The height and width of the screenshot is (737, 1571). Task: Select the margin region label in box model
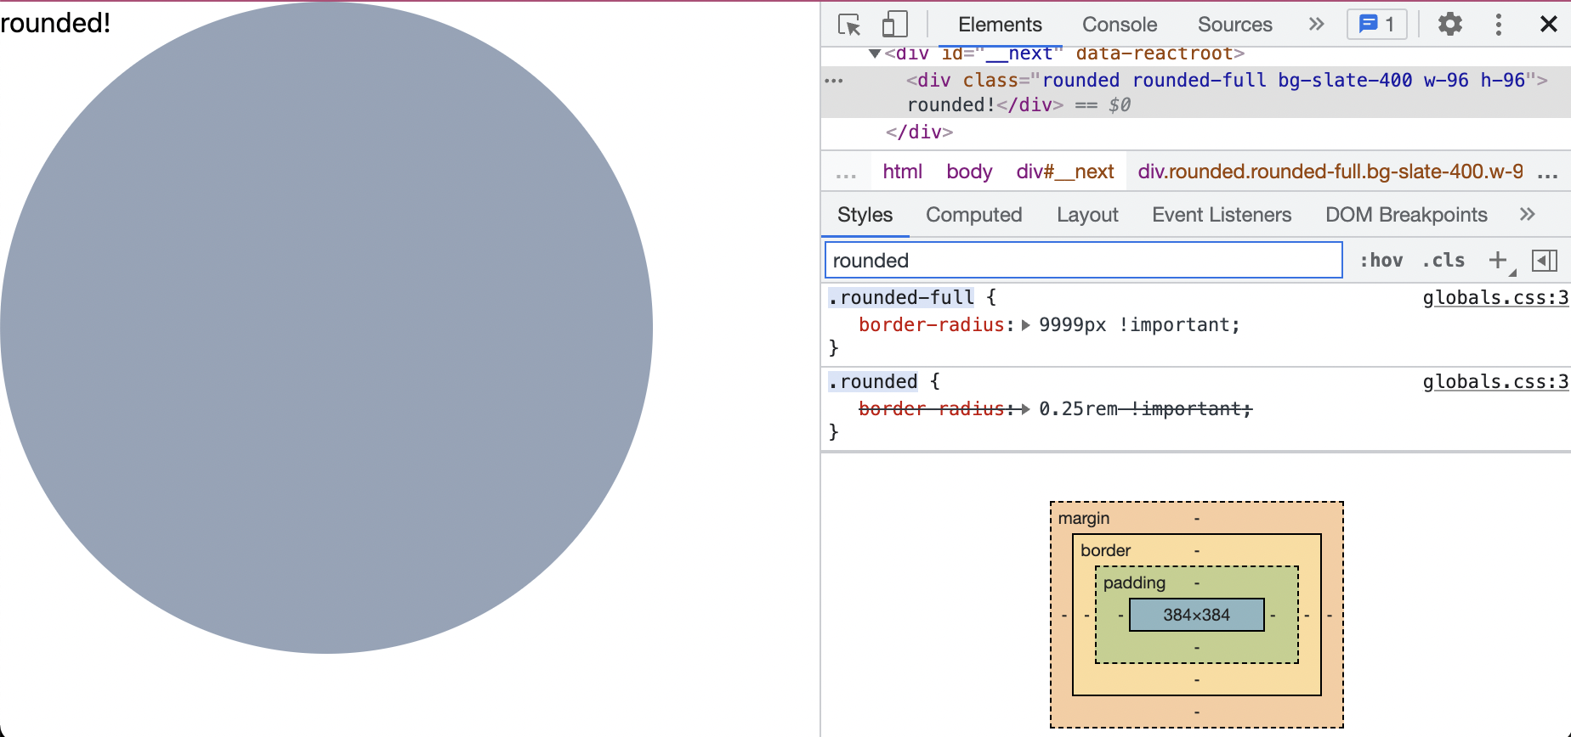(1083, 518)
